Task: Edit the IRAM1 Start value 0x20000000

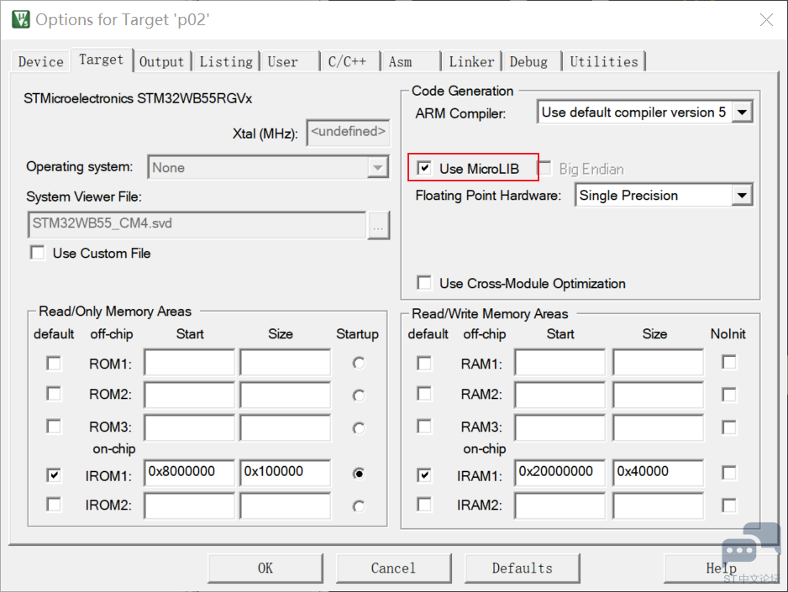Action: 559,473
